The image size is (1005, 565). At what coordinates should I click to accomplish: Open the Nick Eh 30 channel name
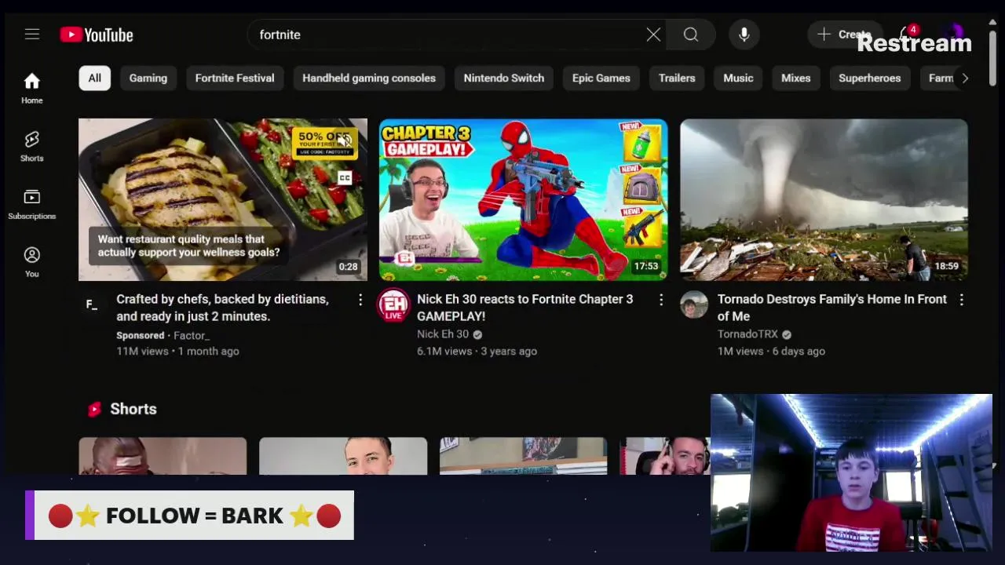(x=443, y=334)
